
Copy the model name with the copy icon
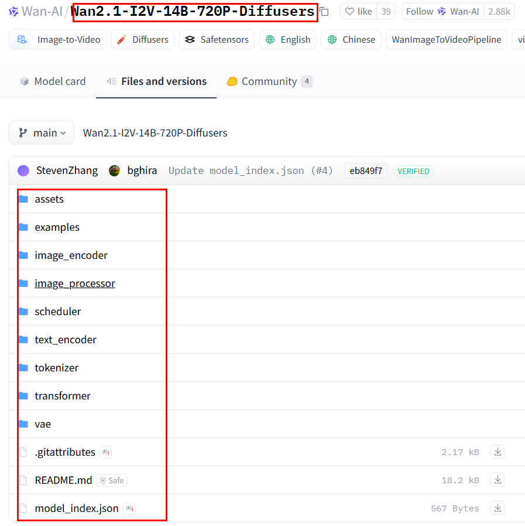point(324,12)
